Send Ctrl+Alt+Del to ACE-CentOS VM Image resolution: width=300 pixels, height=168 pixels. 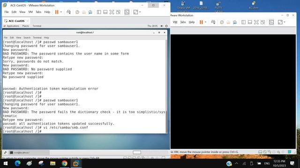(x=69, y=12)
